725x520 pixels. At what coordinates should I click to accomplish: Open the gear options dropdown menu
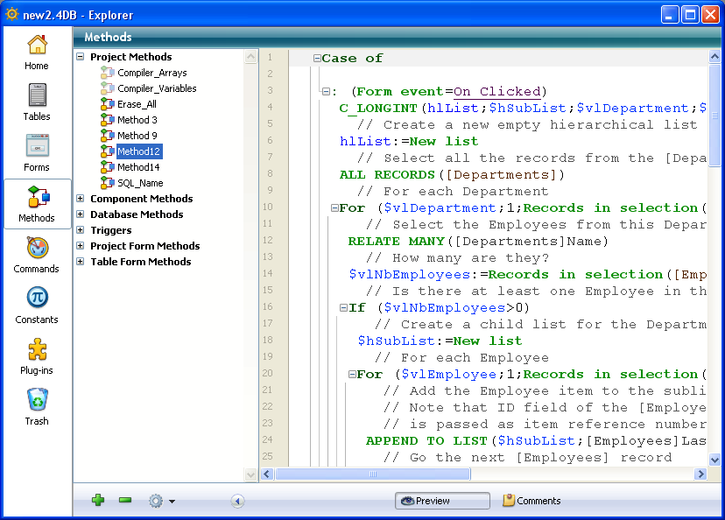161,502
